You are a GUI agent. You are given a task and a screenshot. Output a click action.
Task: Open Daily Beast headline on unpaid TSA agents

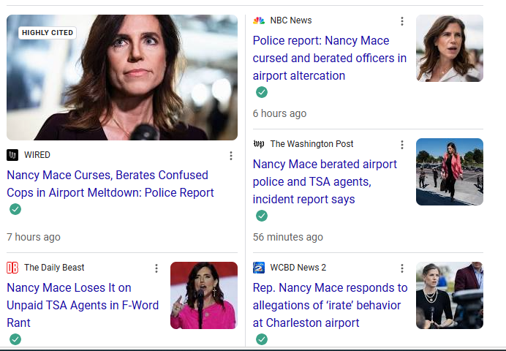[x=83, y=304]
